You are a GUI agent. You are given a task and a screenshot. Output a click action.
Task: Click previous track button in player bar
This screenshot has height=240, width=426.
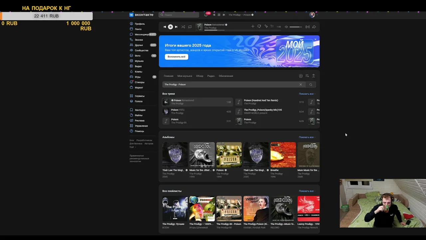165,27
